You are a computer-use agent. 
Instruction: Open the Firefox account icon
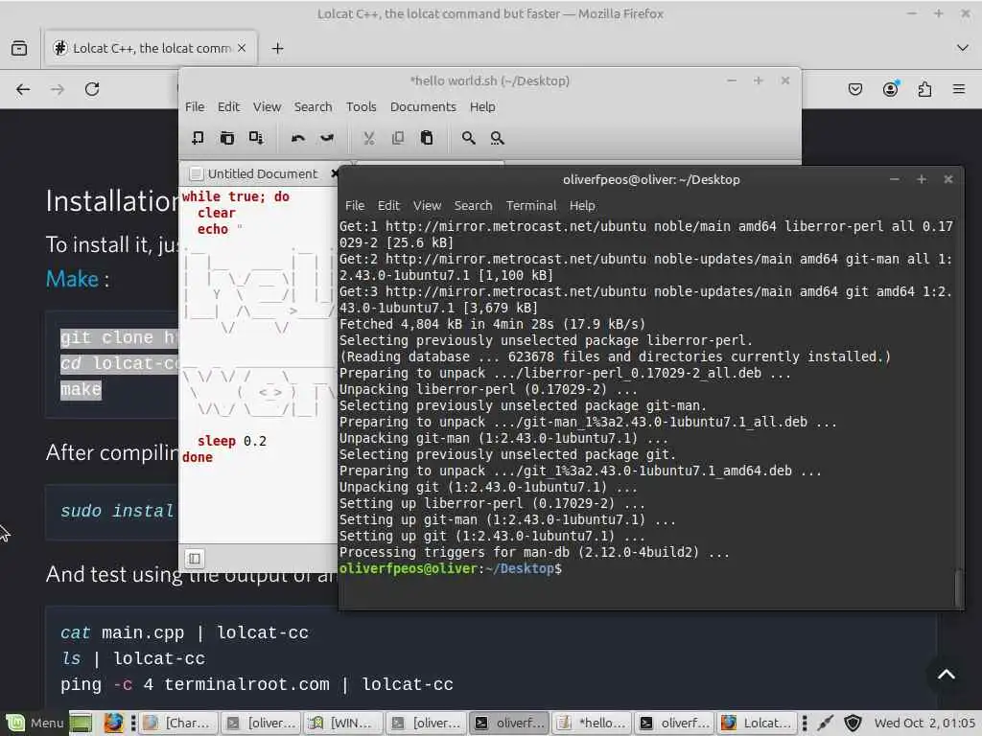coord(891,89)
